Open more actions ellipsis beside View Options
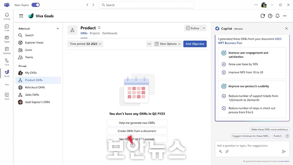The image size is (293, 165). [149, 44]
